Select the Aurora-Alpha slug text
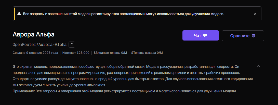This screenshot has width=278, height=105. click(x=52, y=45)
